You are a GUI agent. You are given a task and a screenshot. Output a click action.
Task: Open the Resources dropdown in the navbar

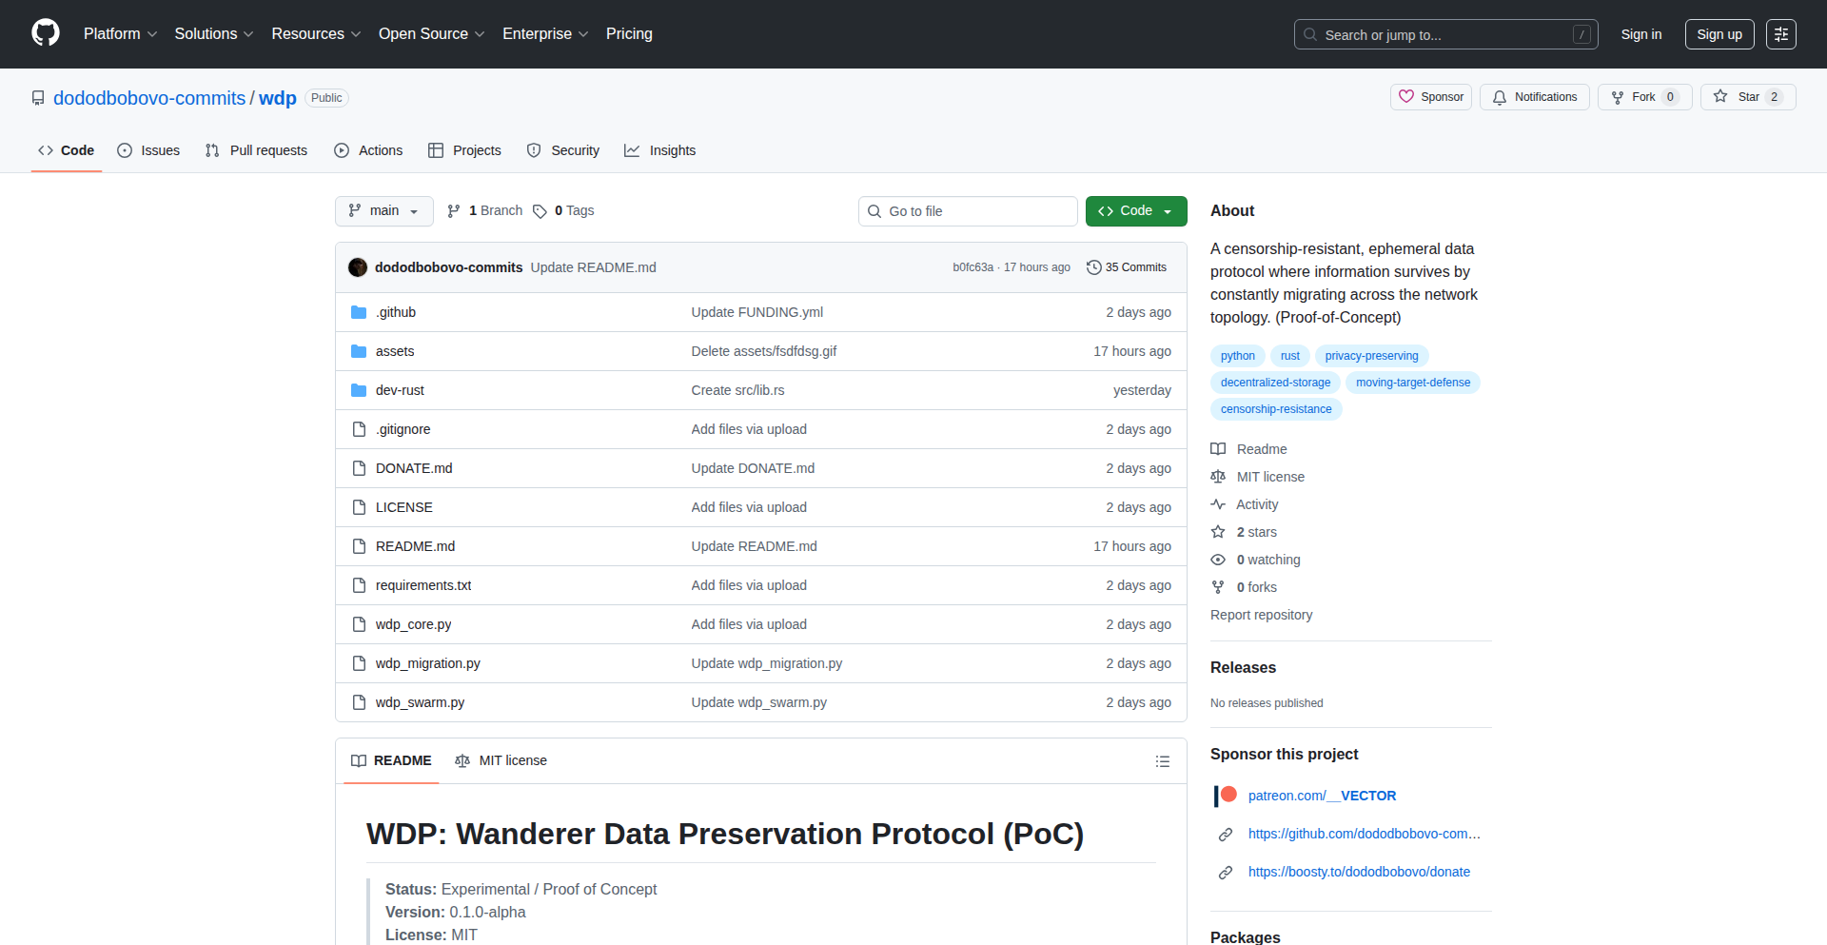315,33
